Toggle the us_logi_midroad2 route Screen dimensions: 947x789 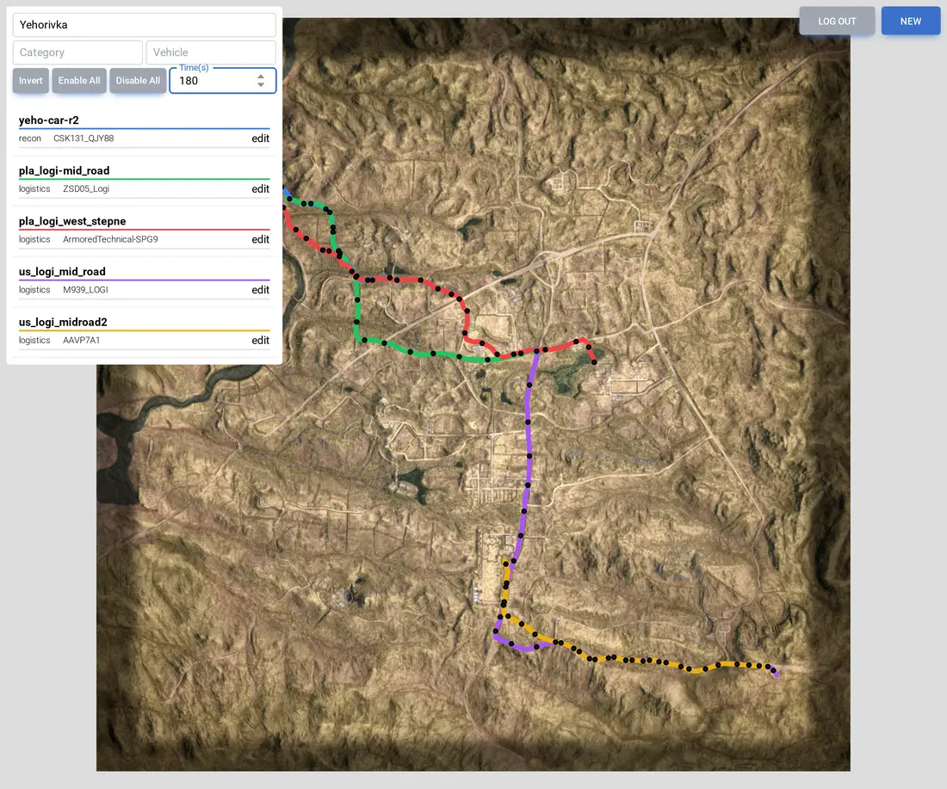(x=63, y=322)
